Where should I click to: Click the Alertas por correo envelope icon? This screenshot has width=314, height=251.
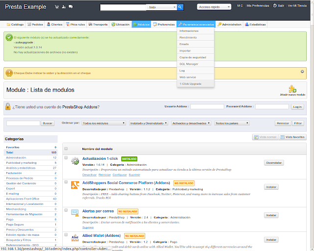pos(75,213)
